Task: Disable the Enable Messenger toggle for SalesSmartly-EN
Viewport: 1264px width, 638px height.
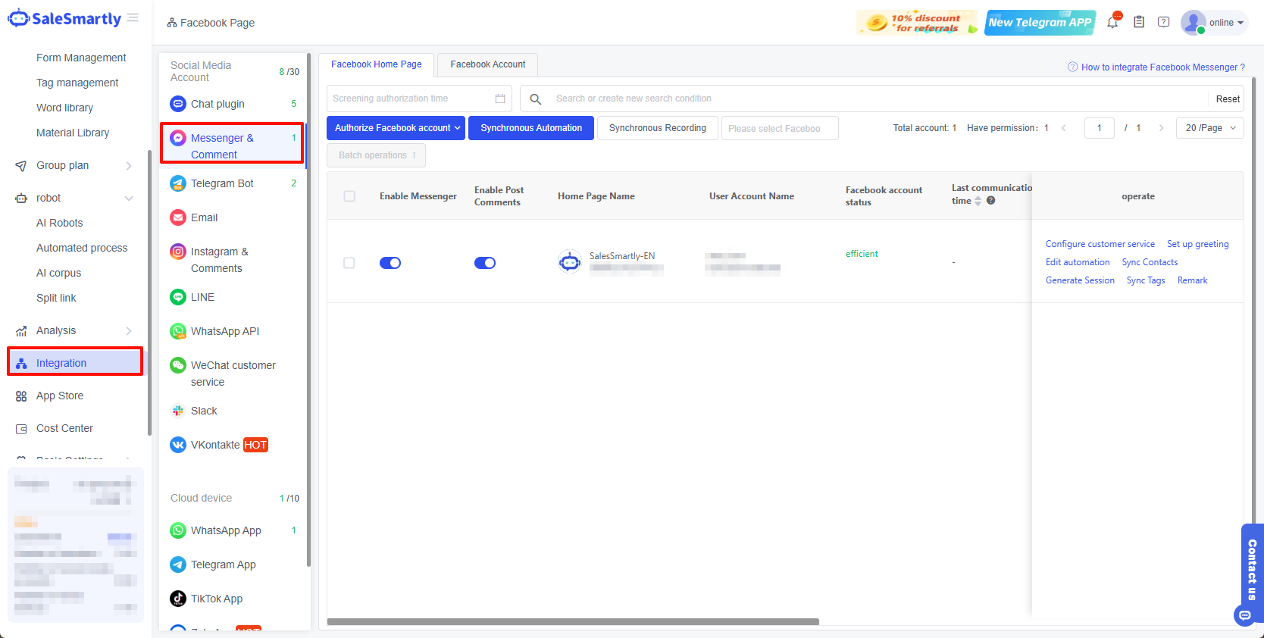Action: tap(390, 263)
